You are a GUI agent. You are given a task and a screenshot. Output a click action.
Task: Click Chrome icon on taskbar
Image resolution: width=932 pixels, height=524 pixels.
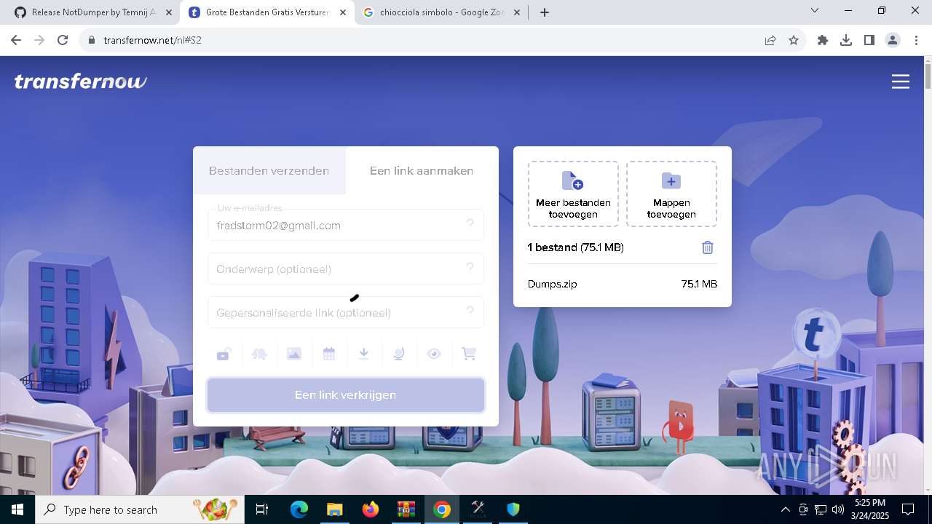442,509
